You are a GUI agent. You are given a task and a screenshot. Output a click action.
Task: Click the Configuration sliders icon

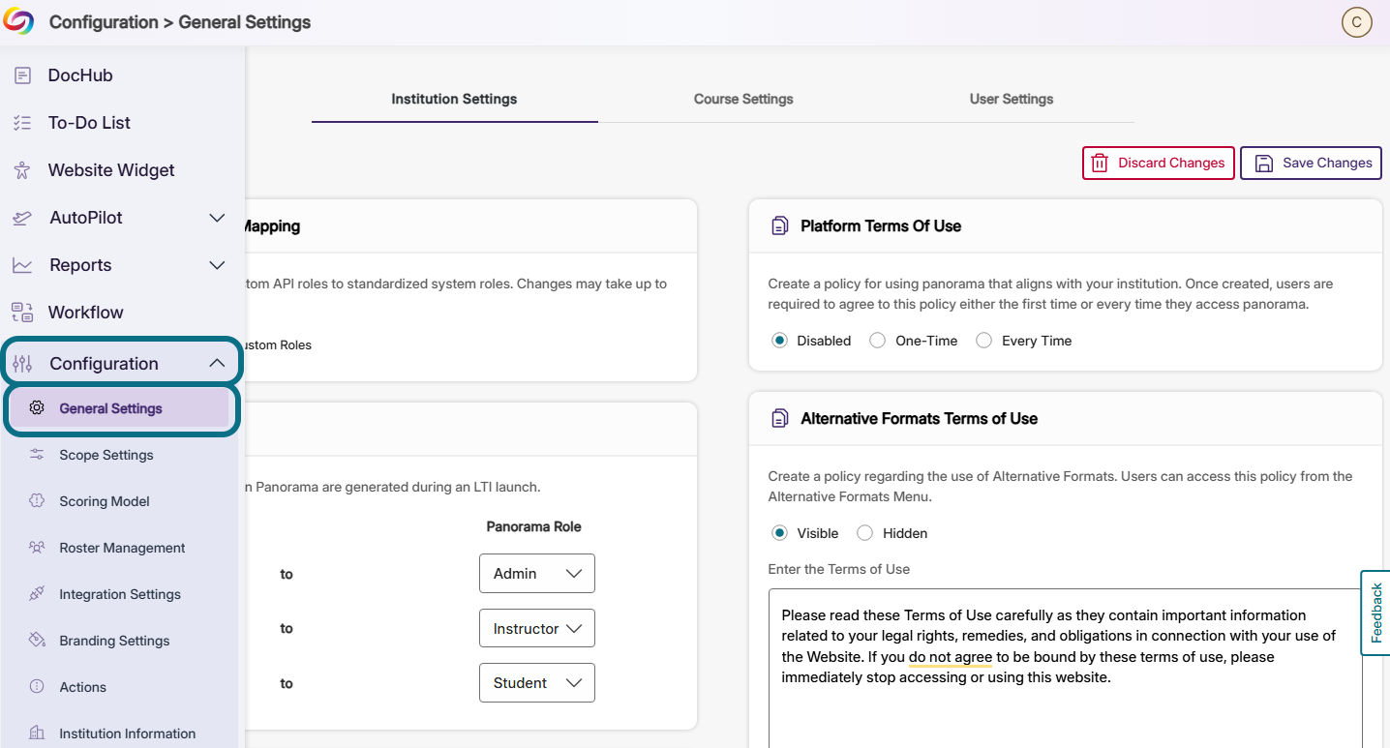pos(22,364)
